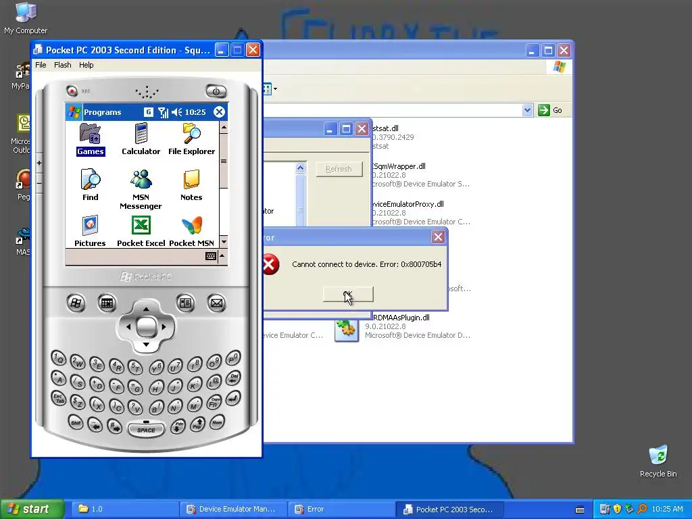
Task: Select the SqmWrapper.dll file name
Action: click(x=399, y=166)
